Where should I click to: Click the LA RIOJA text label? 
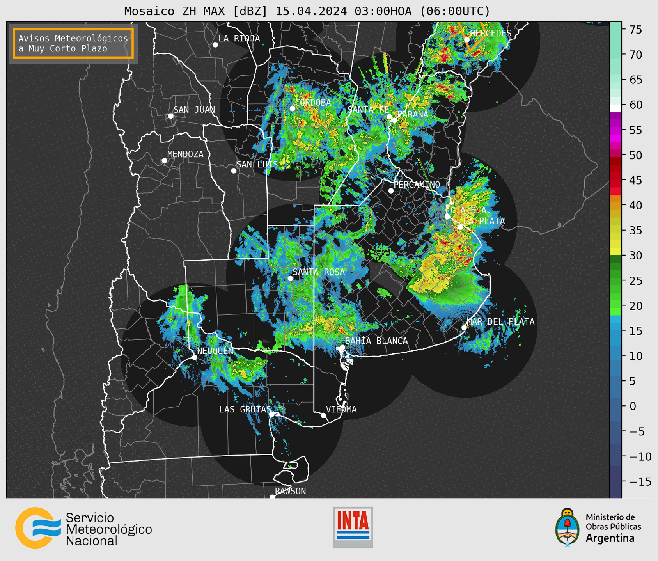[239, 38]
